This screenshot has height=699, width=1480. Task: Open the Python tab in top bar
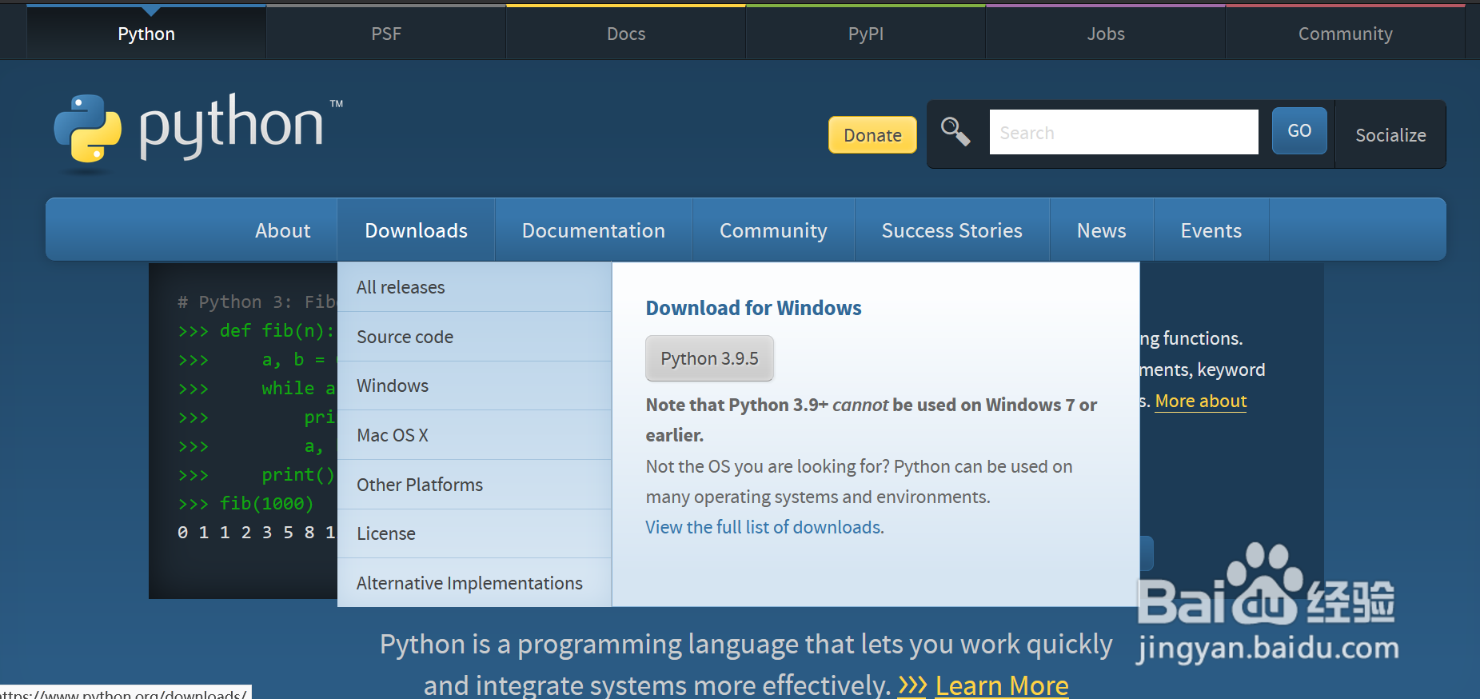146,34
